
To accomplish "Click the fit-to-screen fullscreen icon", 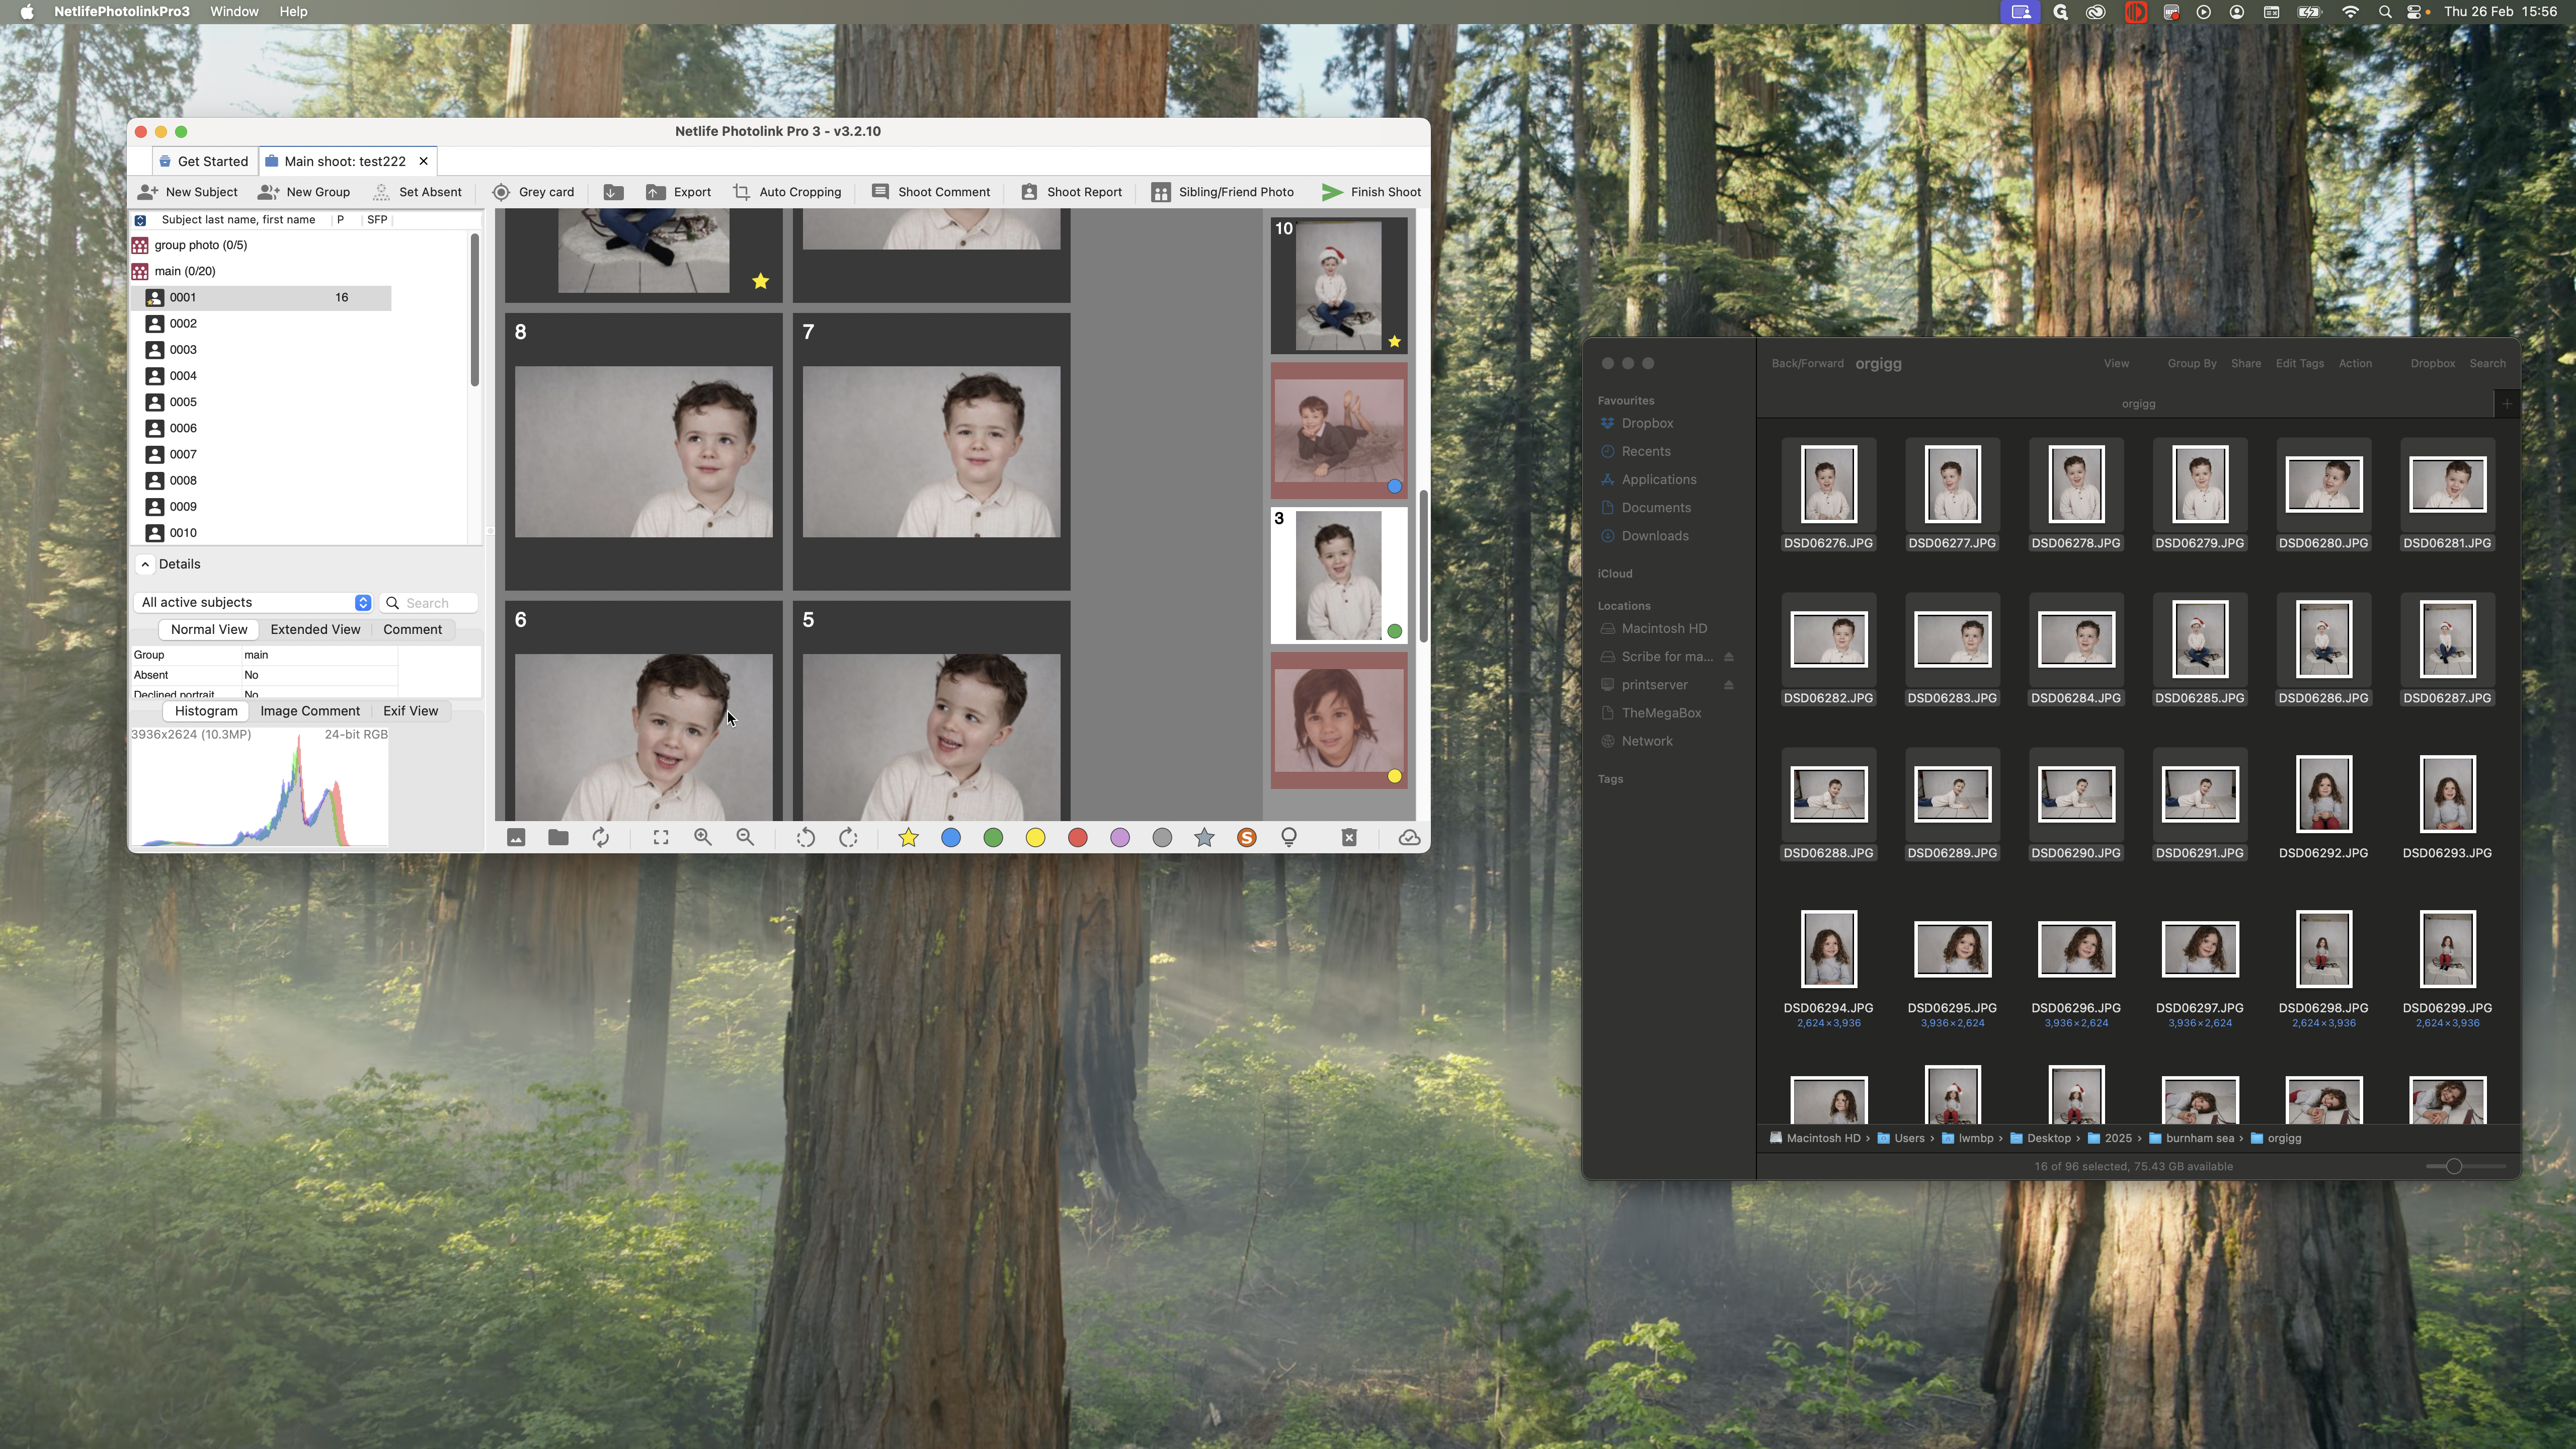I will click(x=661, y=838).
